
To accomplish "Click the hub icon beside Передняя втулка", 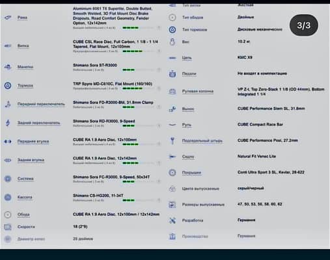I will (8, 142).
